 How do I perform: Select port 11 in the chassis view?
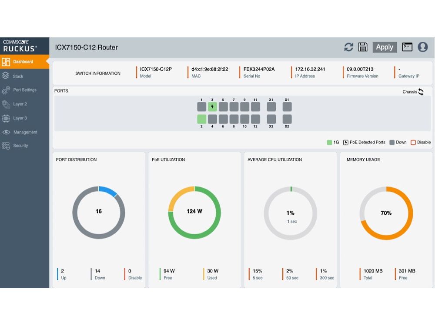(x=255, y=107)
